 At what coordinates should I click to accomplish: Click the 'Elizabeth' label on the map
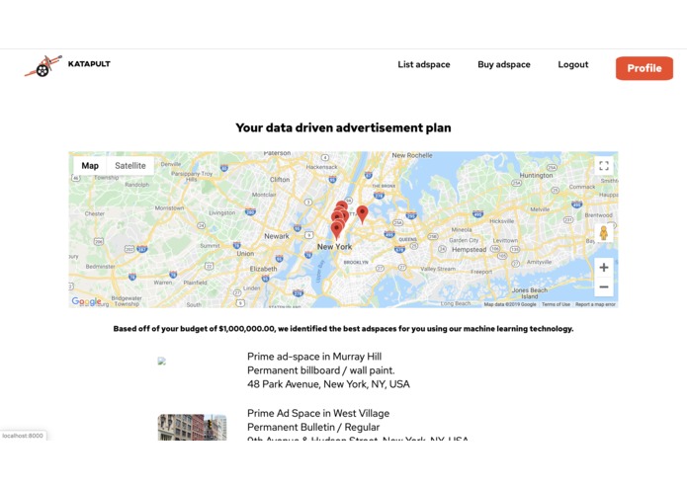pyautogui.click(x=263, y=269)
